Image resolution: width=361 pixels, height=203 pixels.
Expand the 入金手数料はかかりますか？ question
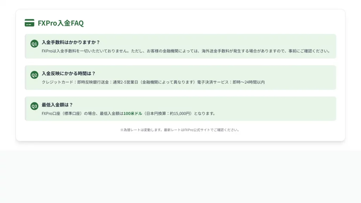coord(71,42)
